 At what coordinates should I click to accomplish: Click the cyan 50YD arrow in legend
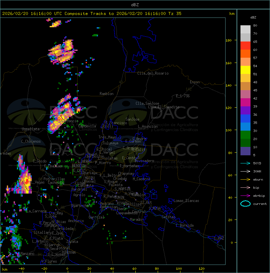(245, 163)
